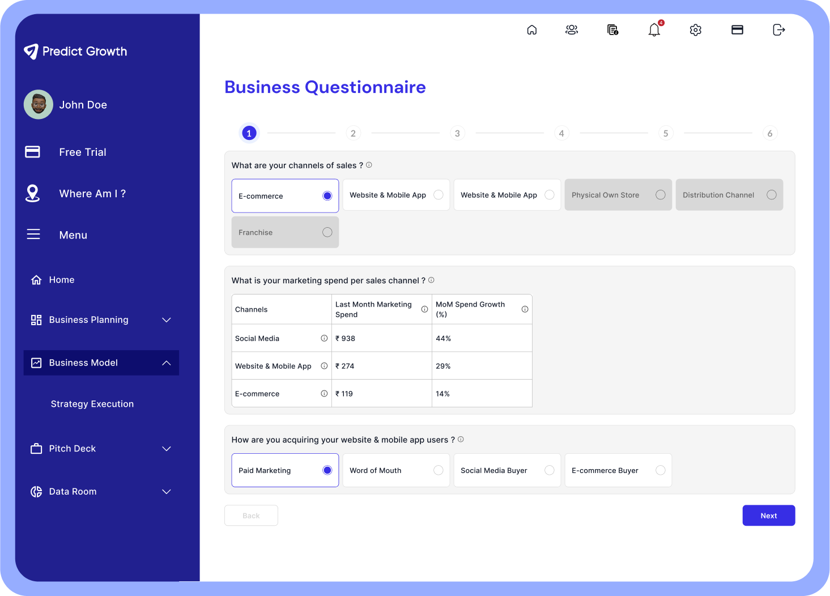Click the Where Am I location pin icon

coord(33,193)
